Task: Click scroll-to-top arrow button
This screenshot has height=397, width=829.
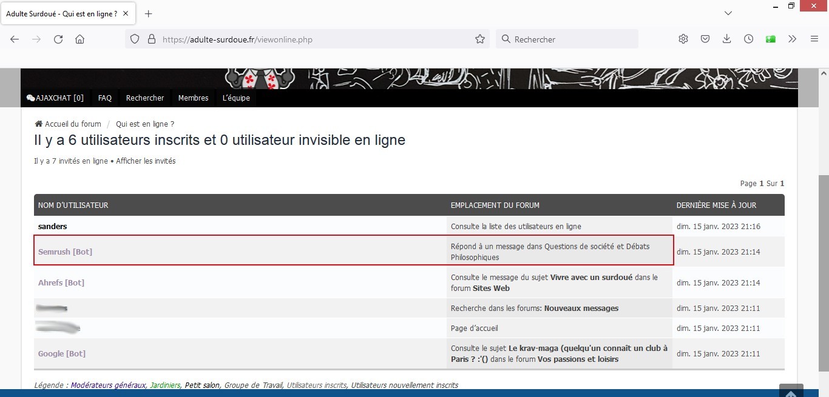Action: pos(791,391)
